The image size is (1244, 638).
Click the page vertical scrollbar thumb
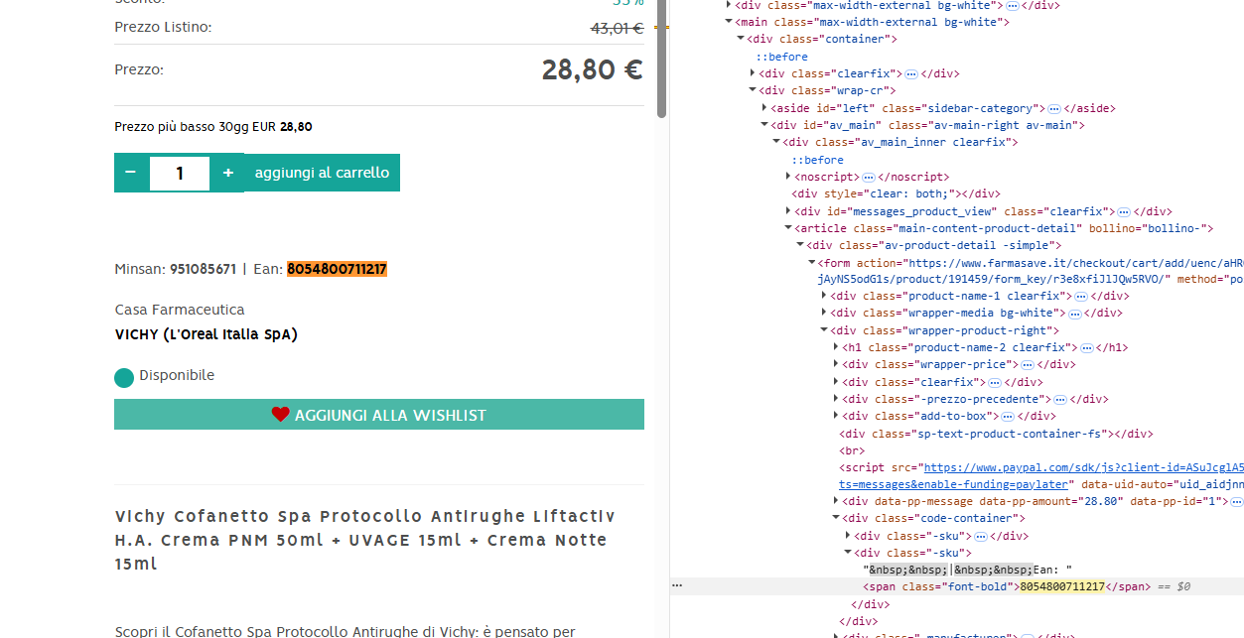662,60
